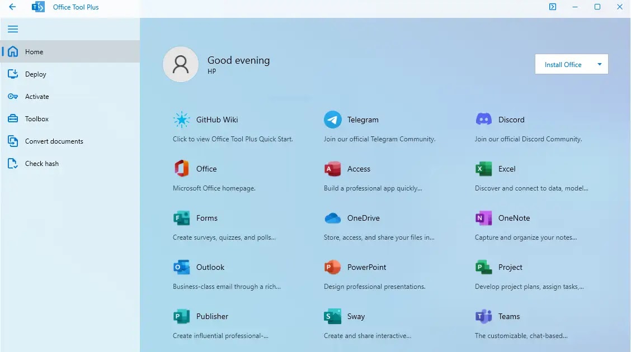Click the Home sidebar icon
This screenshot has width=631, height=352.
coord(13,51)
